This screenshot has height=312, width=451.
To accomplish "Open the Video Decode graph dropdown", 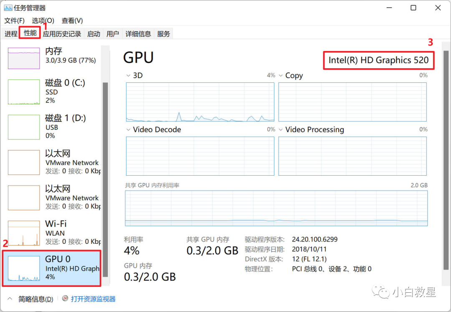I will coord(128,130).
